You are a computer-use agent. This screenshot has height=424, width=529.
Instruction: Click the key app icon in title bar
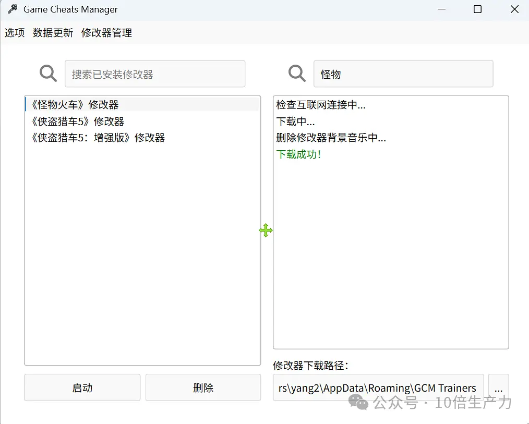pos(13,9)
